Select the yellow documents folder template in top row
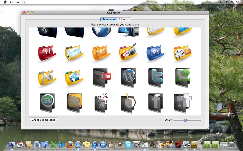This screenshot has height=151, width=243. (x=156, y=32)
